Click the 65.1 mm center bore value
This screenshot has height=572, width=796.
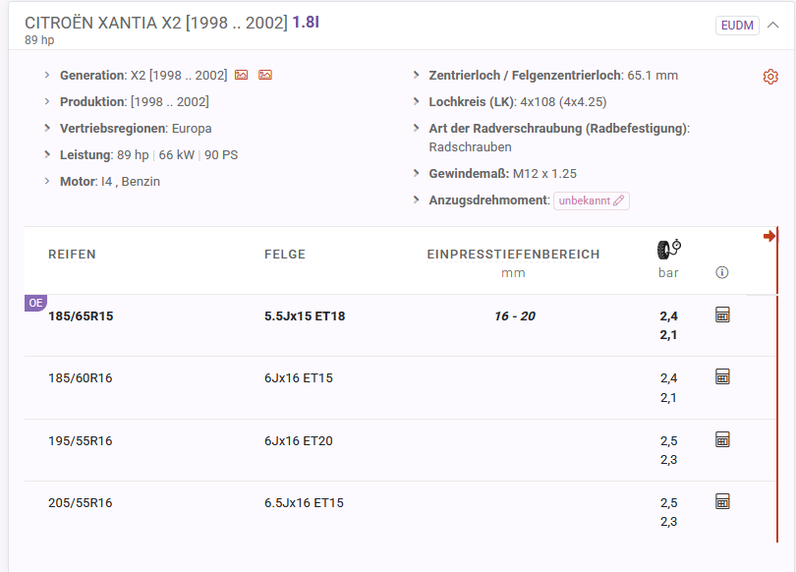pos(653,76)
